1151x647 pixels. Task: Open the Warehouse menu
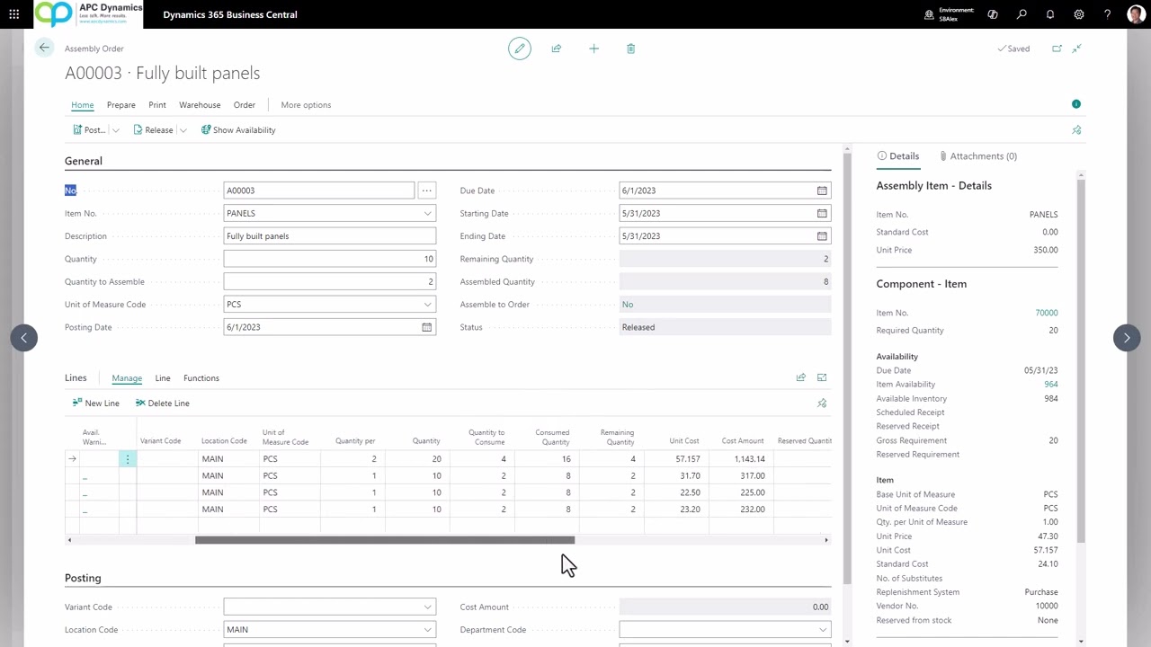[x=200, y=105]
